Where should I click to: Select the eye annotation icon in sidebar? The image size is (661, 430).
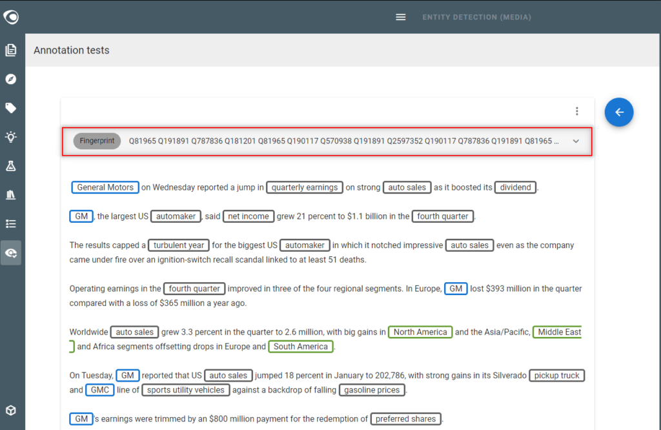11,253
